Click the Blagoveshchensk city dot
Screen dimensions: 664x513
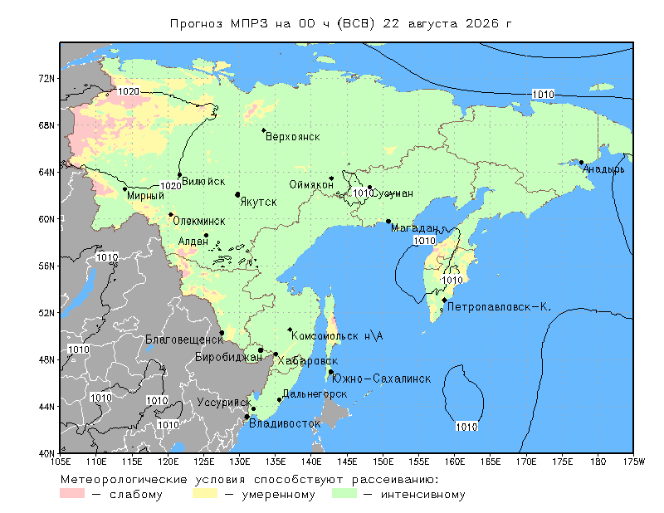point(222,333)
